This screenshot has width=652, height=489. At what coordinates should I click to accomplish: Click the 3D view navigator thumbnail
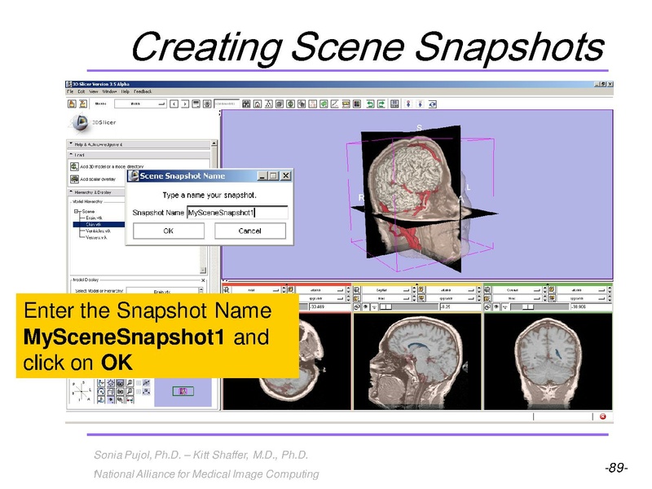click(183, 391)
